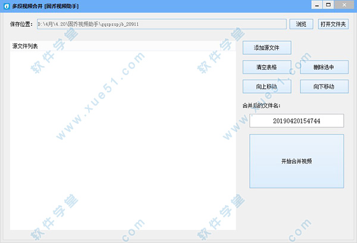357x243 pixels.
Task: Move item down with 向下移动
Action: [324, 86]
